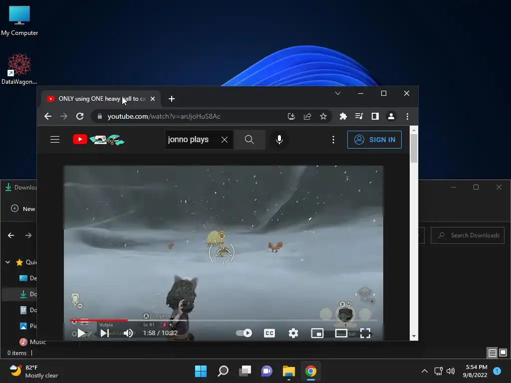Viewport: 511px width, 383px height.
Task: Toggle Chrome side panel
Action: (375, 116)
